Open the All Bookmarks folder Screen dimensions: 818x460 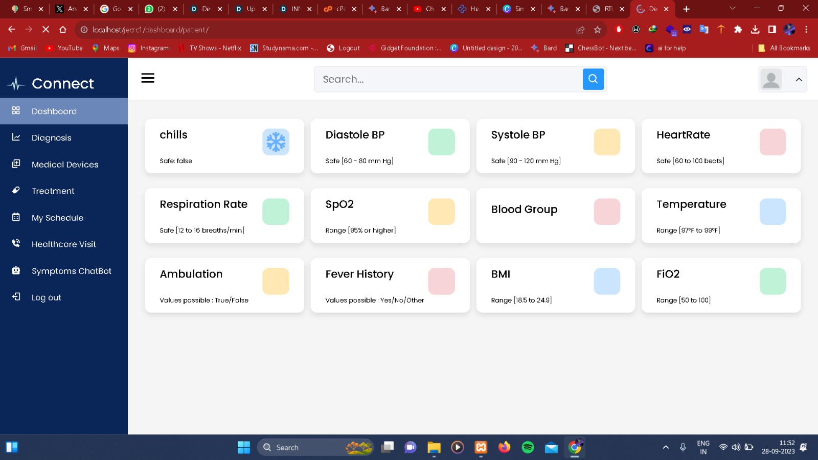coord(784,48)
